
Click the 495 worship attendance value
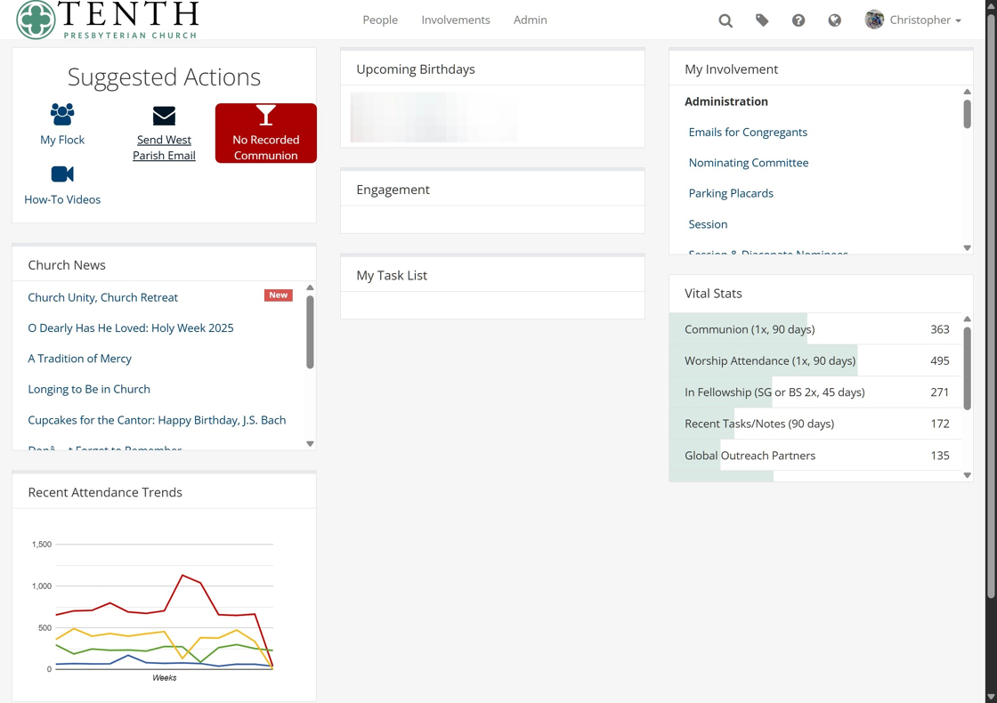tap(940, 360)
